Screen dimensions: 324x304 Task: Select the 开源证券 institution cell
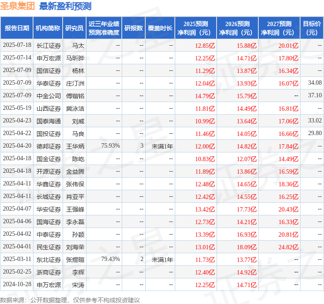(x=49, y=172)
